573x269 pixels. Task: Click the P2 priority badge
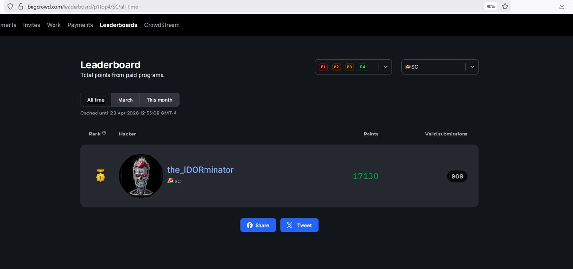pos(336,67)
